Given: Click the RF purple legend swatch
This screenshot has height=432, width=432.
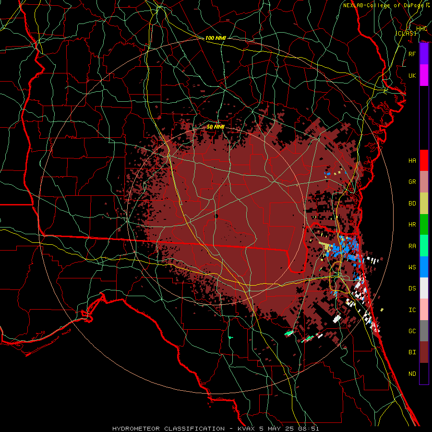Looking at the screenshot, I should pyautogui.click(x=424, y=54).
